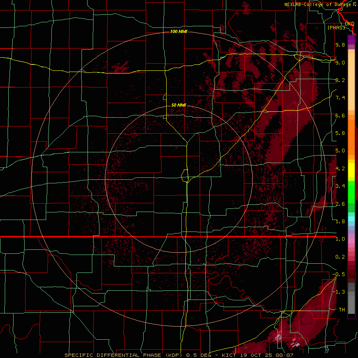This screenshot has width=358, height=358.
Task: Click the 0.2 value on the scale
Action: 340,257
